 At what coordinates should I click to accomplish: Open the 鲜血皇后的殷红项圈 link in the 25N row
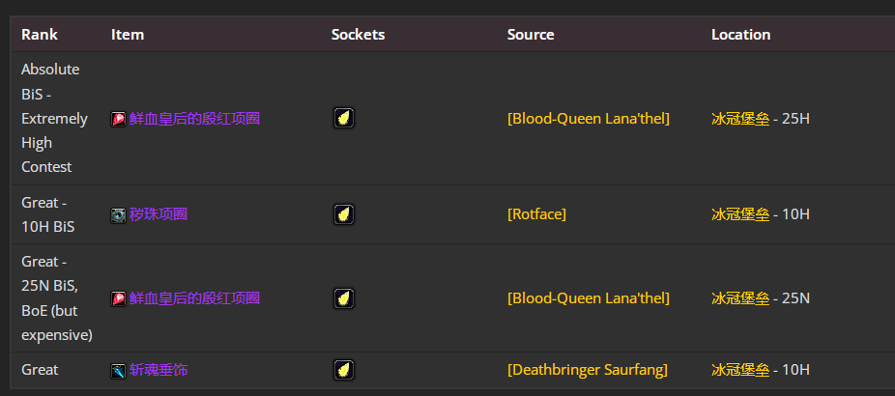click(194, 298)
